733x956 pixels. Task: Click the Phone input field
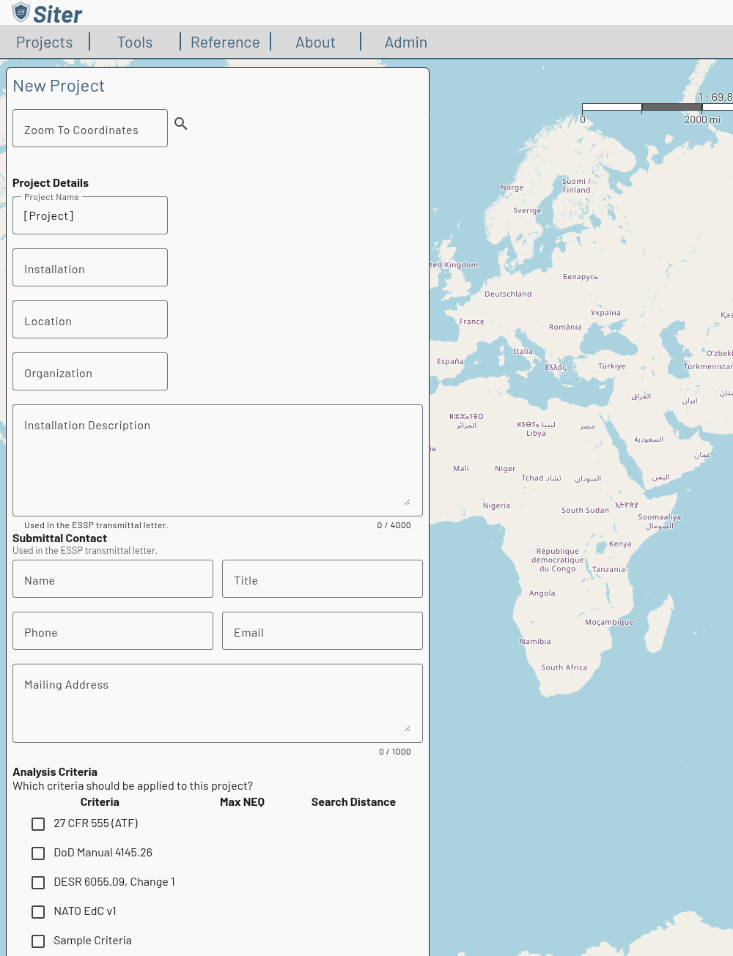point(113,631)
